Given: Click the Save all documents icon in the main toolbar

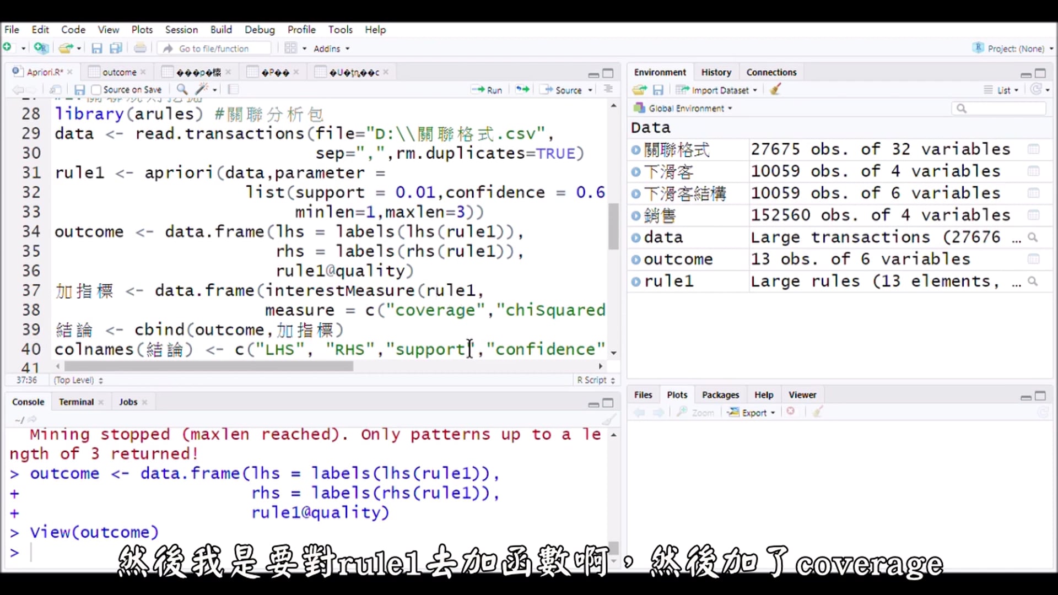Looking at the screenshot, I should click(x=116, y=48).
